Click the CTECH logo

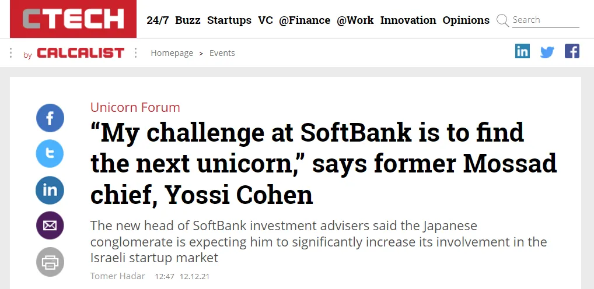coord(73,19)
